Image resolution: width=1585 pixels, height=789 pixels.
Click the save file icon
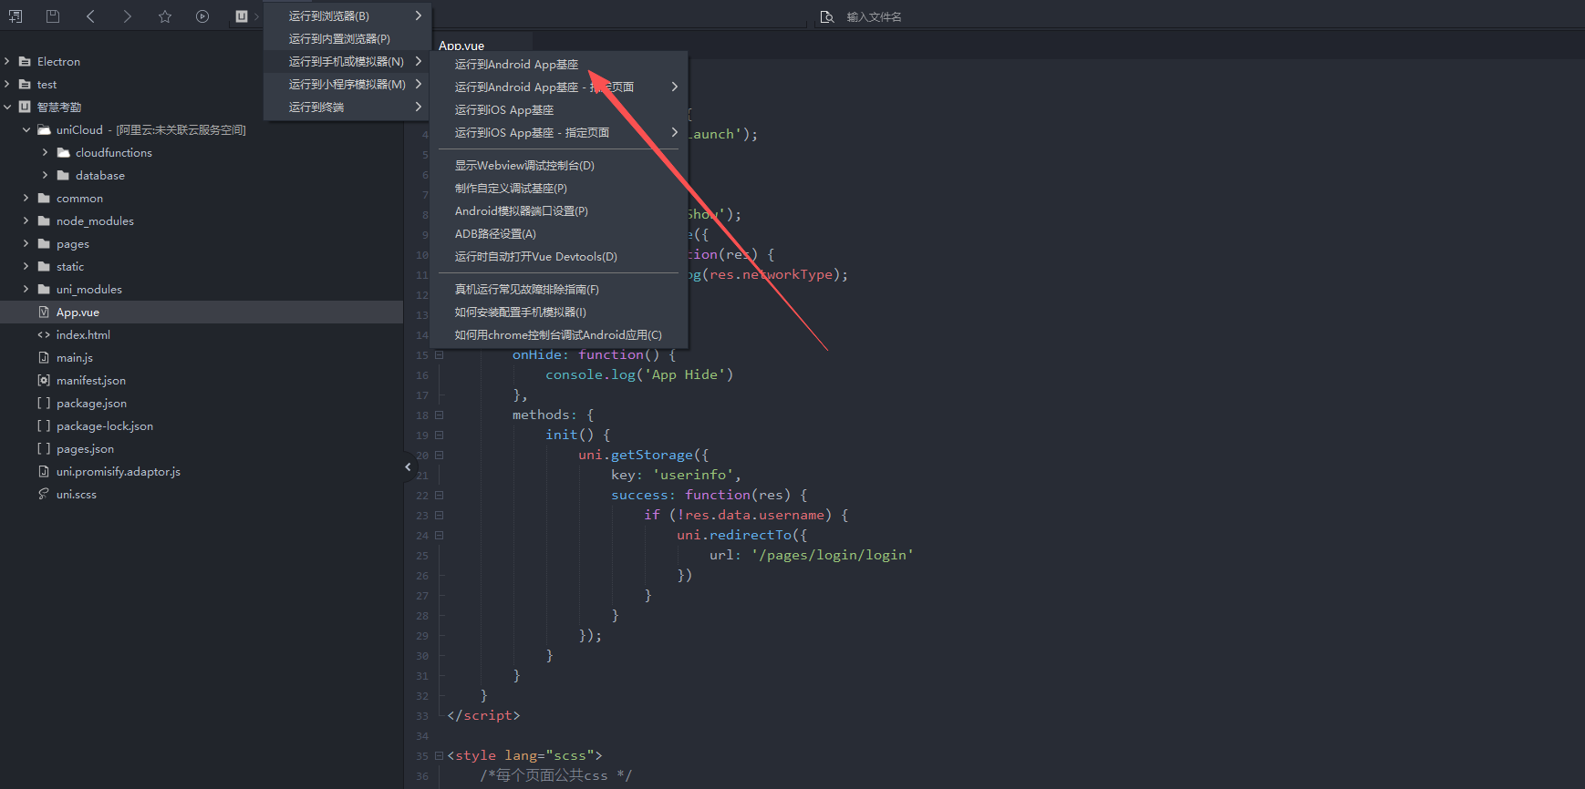point(53,16)
